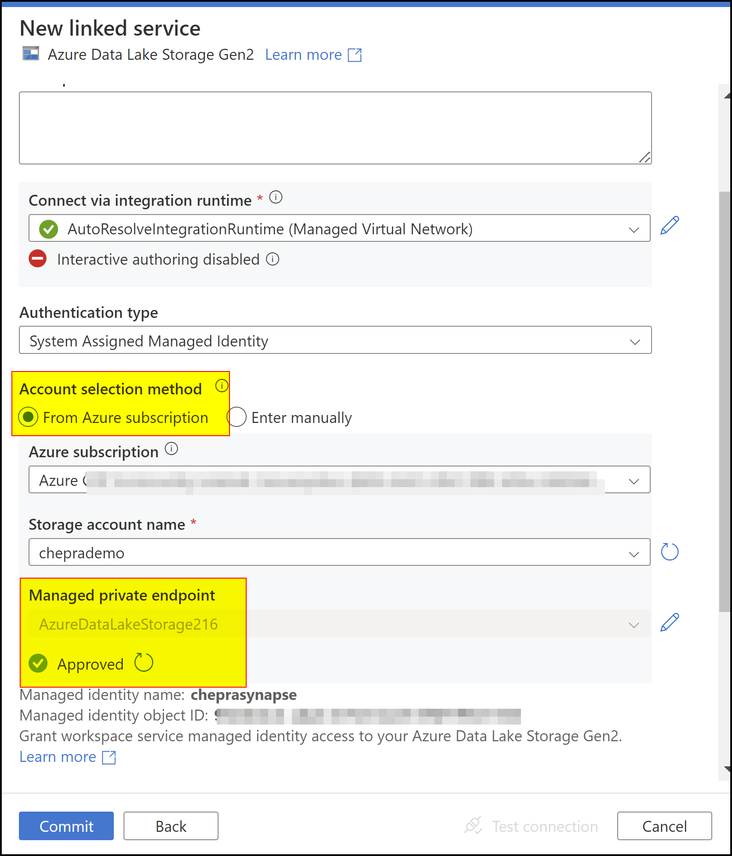Select the Enter manually radio button

coord(237,417)
